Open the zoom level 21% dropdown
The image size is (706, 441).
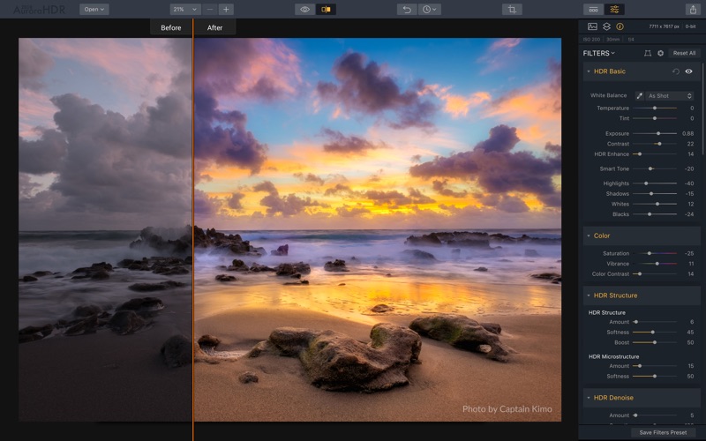point(185,10)
